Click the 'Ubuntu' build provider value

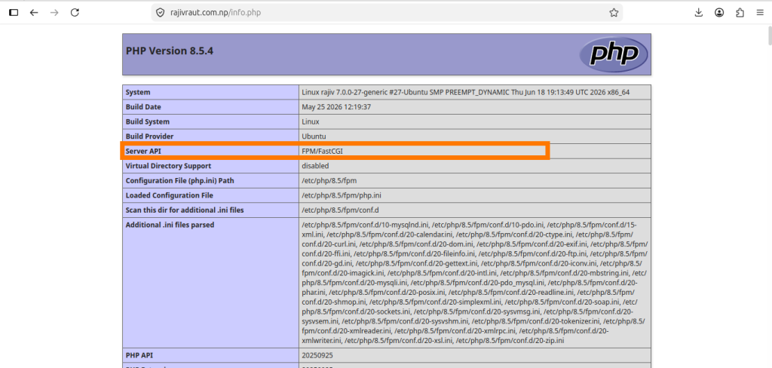click(314, 136)
